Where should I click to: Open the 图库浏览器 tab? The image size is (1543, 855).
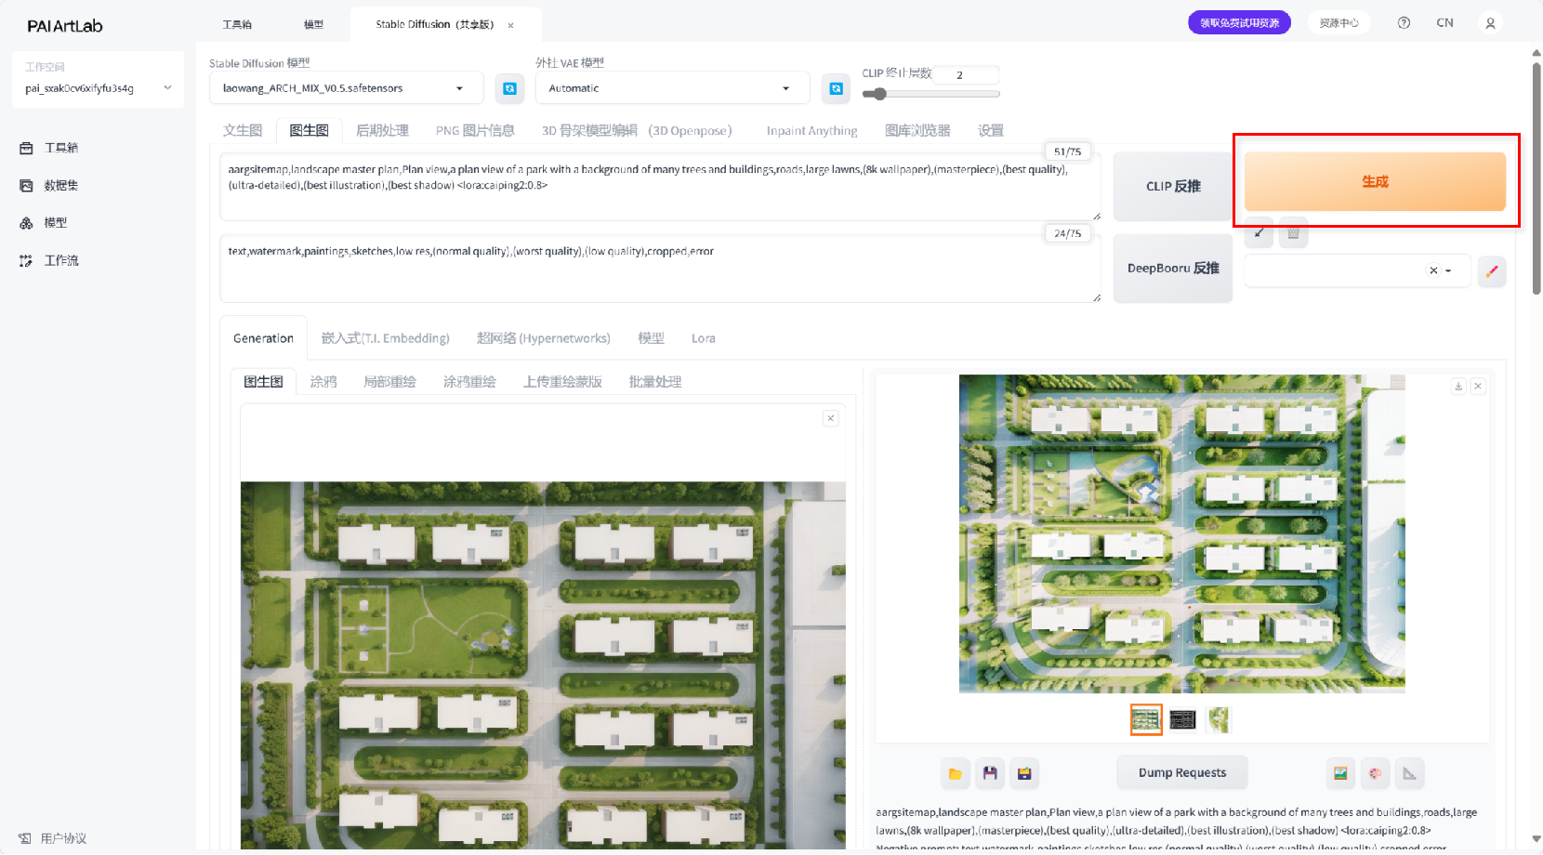click(x=917, y=131)
